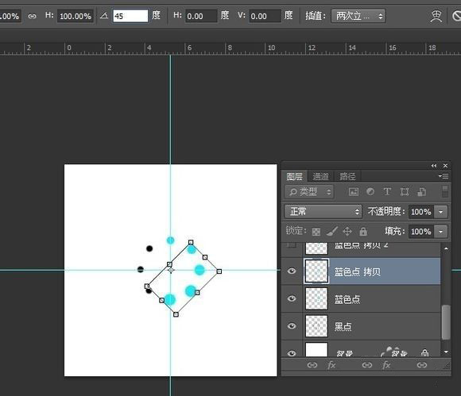
Task: Click the 不透明度 100% value field
Action: click(x=421, y=212)
